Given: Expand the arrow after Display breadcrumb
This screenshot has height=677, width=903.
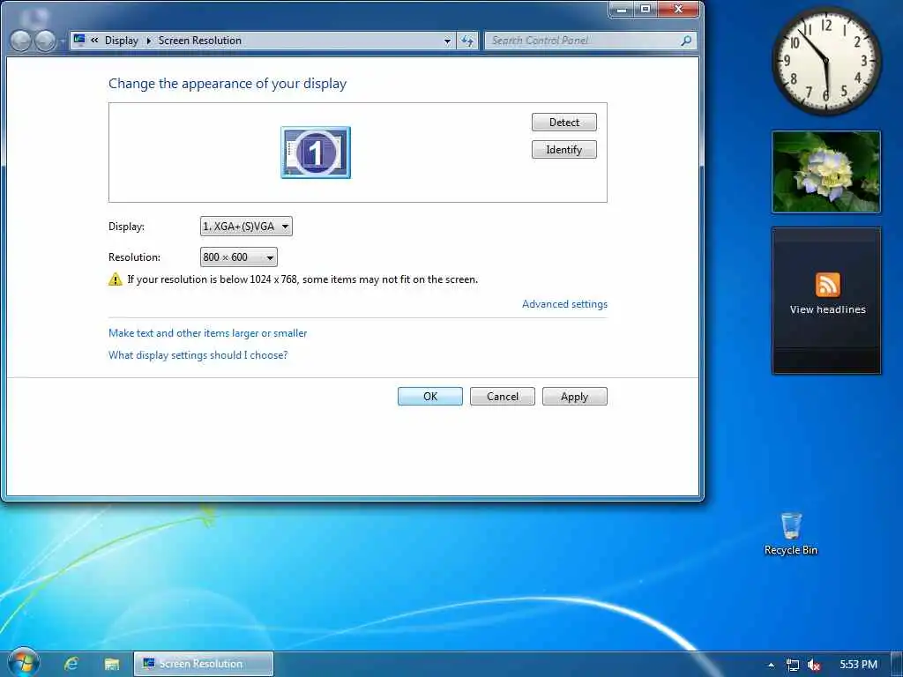Looking at the screenshot, I should tap(148, 41).
